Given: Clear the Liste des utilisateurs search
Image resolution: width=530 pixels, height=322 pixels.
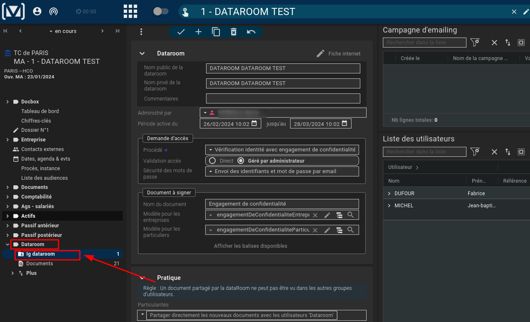Looking at the screenshot, I should 494,152.
